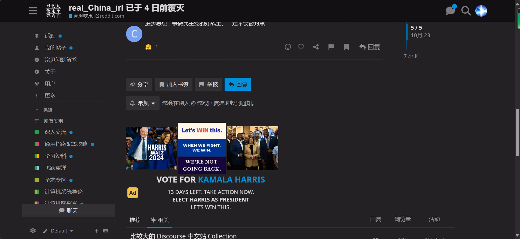This screenshot has width=520, height=239.
Task: Click the Harris Walz 2024 ad image
Action: pyautogui.click(x=151, y=148)
